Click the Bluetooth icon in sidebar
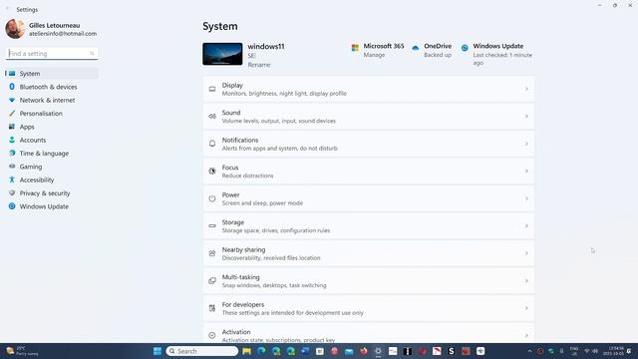Image resolution: width=638 pixels, height=359 pixels. pyautogui.click(x=12, y=87)
